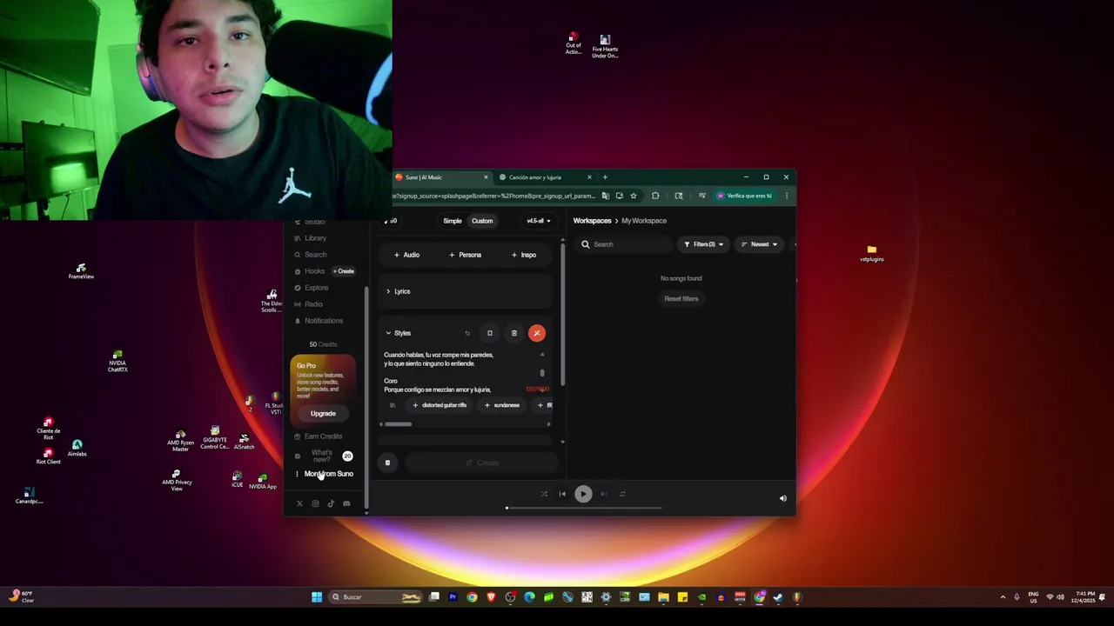Add Inspo to the song
The image size is (1114, 626).
[524, 255]
